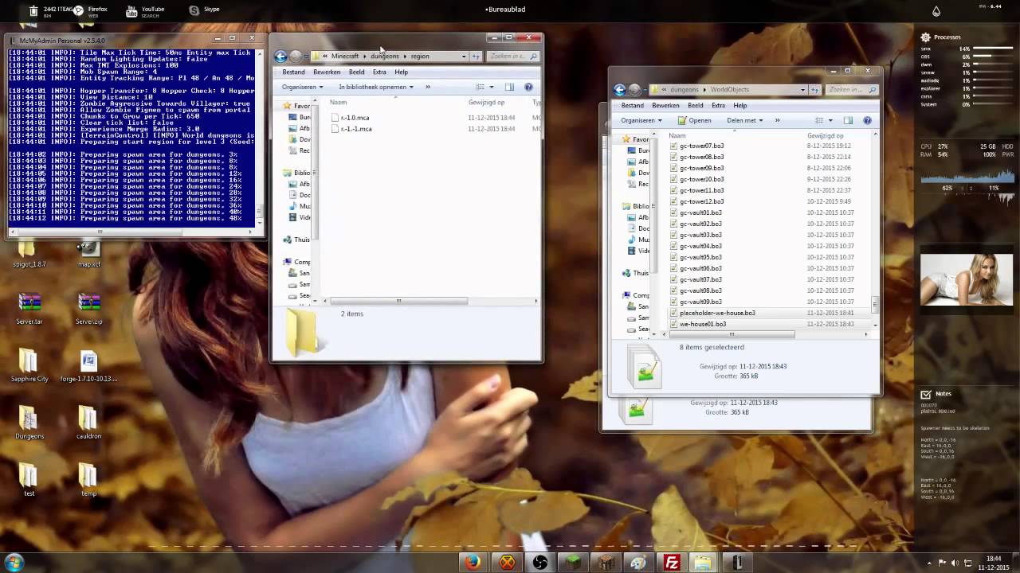This screenshot has width=1020, height=573.
Task: Open Help icon in WorldObjects window toolbar
Action: click(867, 120)
